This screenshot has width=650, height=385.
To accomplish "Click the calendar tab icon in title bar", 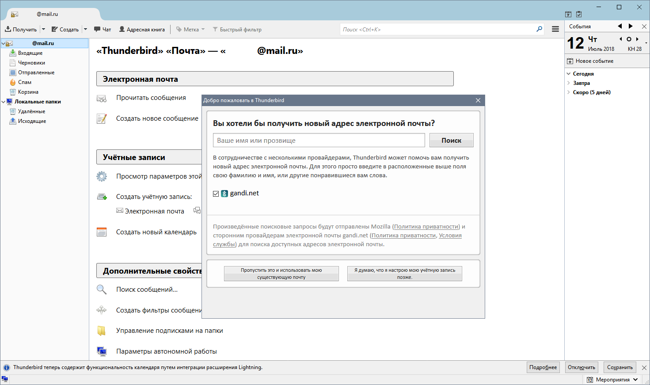I will (x=568, y=14).
